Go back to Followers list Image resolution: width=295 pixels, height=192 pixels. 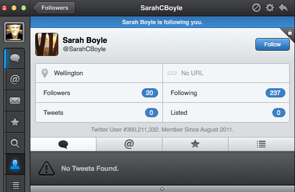(54, 8)
